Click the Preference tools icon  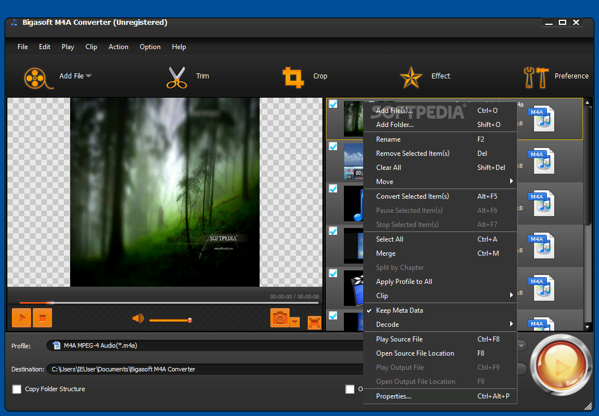[x=536, y=77]
